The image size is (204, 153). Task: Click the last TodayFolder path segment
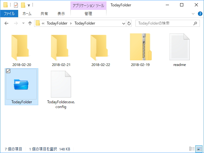pos(85,23)
